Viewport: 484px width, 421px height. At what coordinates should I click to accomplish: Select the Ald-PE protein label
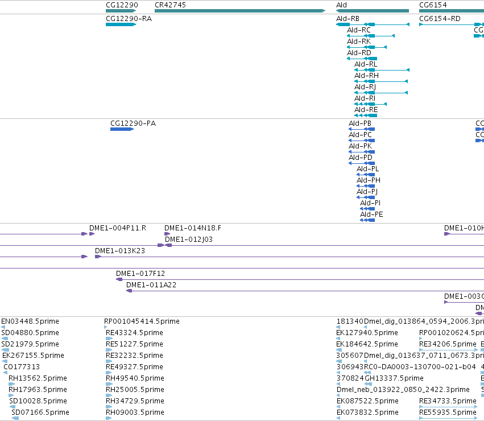tap(371, 214)
